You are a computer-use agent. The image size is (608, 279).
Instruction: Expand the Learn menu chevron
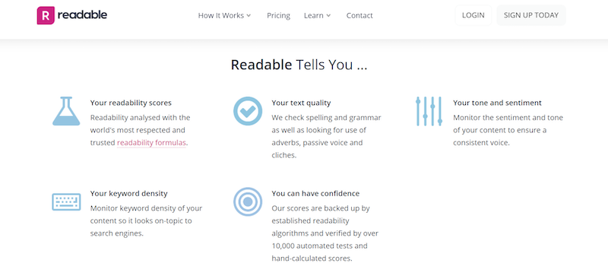point(328,15)
